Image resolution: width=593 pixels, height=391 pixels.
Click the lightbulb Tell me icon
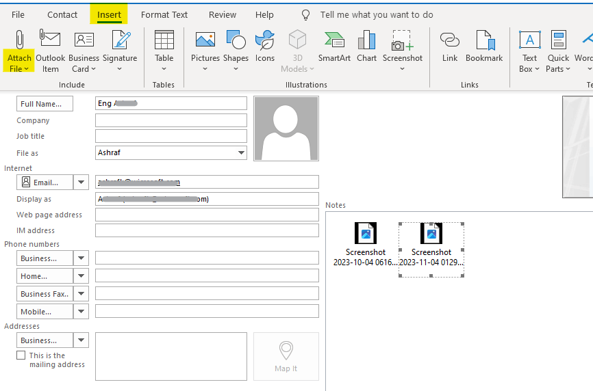(305, 15)
